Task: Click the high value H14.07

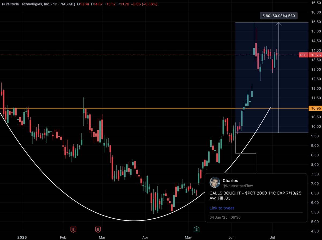Action: coord(97,4)
